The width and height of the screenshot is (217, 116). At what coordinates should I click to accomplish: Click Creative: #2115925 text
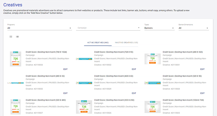coord(171,113)
